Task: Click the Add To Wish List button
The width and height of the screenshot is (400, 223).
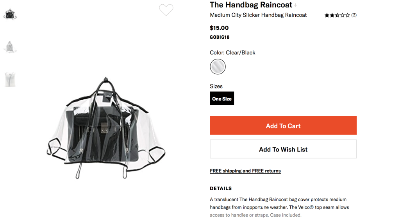Action: click(283, 149)
